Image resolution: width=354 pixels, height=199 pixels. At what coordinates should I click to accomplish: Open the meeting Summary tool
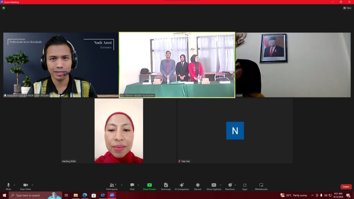click(x=166, y=186)
